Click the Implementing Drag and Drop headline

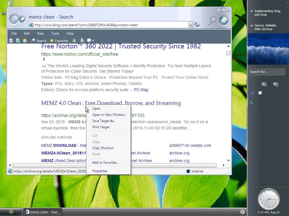click(267, 13)
